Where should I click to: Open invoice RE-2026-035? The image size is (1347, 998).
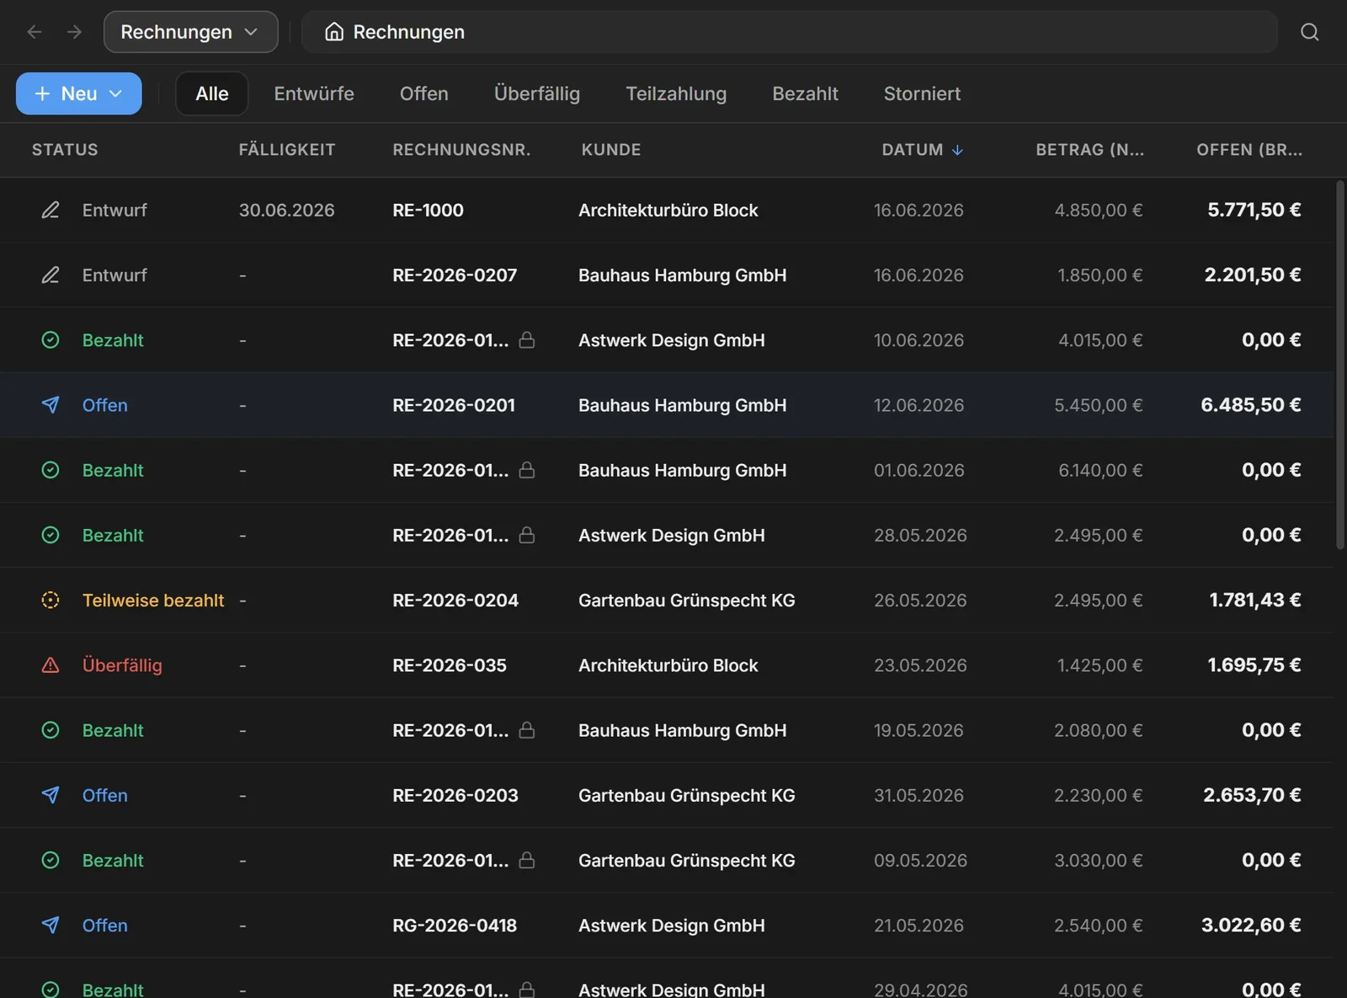(x=450, y=665)
